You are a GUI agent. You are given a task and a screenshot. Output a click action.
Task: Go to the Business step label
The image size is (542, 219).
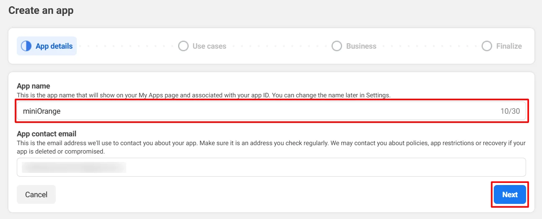pyautogui.click(x=361, y=46)
